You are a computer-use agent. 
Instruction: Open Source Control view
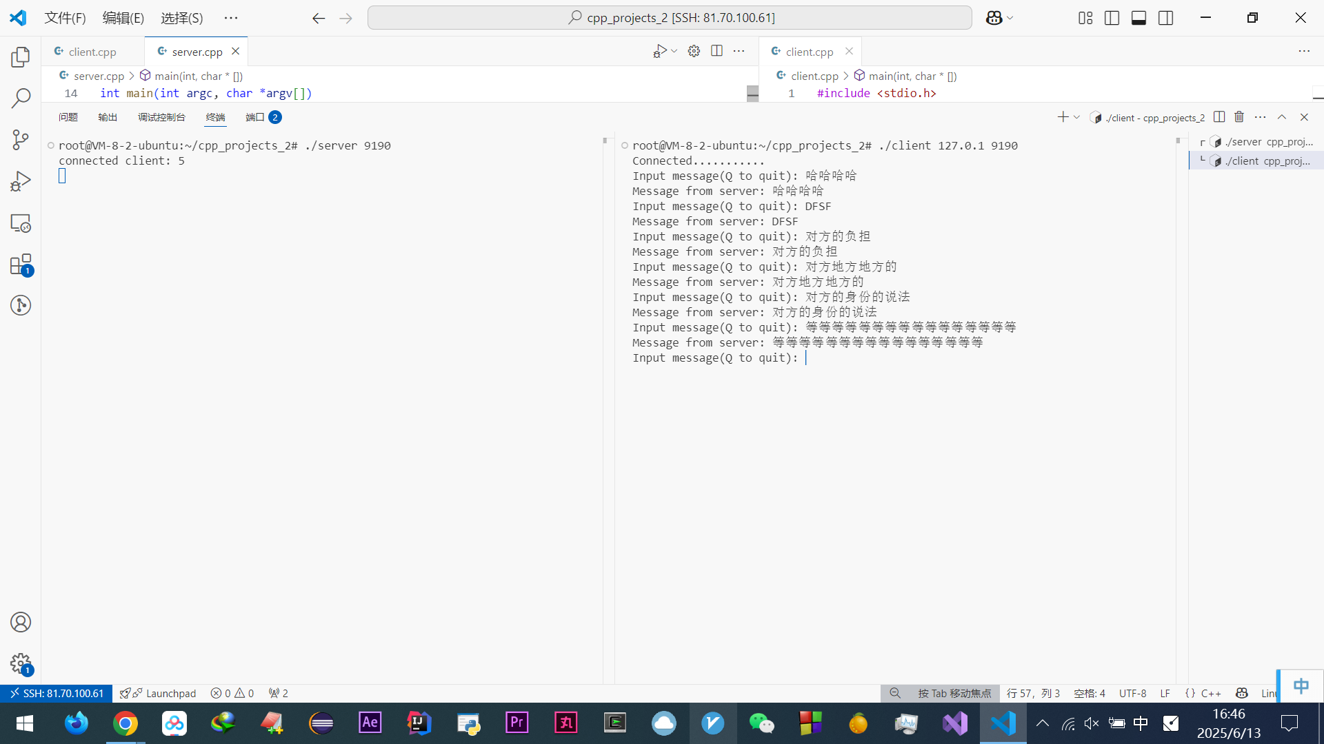21,140
